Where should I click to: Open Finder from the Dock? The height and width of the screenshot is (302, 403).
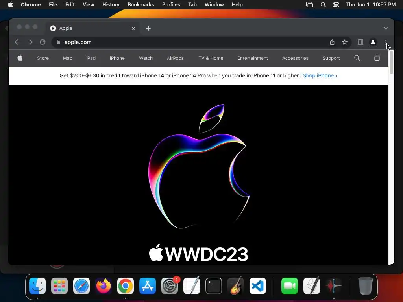37,286
